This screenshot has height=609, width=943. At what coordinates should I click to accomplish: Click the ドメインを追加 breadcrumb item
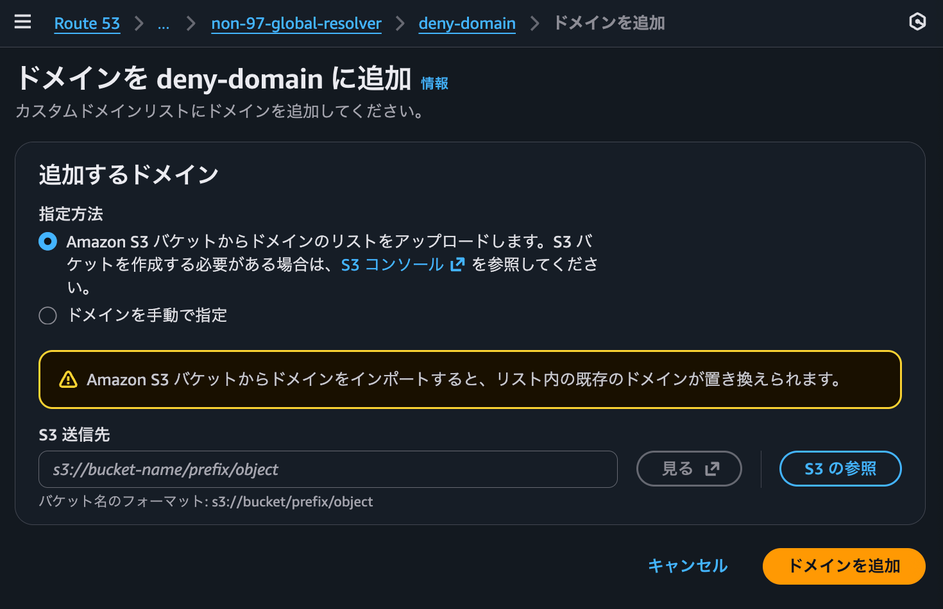click(609, 23)
